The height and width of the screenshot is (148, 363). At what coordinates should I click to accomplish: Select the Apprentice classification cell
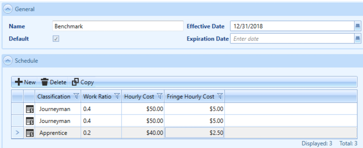tap(58, 133)
